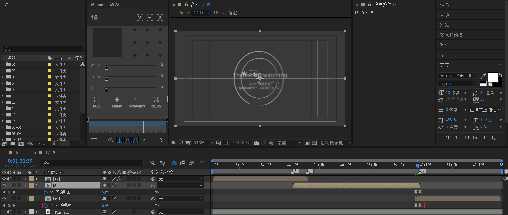Apply Faux Italic text style

(457, 137)
